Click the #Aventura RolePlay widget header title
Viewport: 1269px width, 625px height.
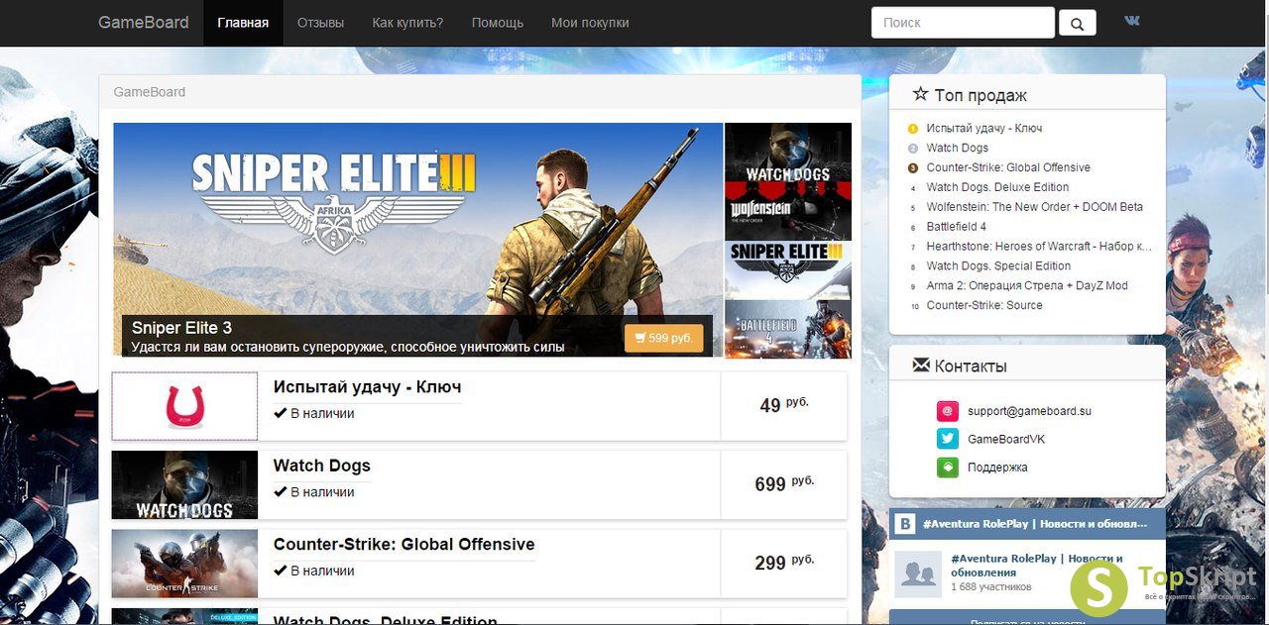(1034, 523)
